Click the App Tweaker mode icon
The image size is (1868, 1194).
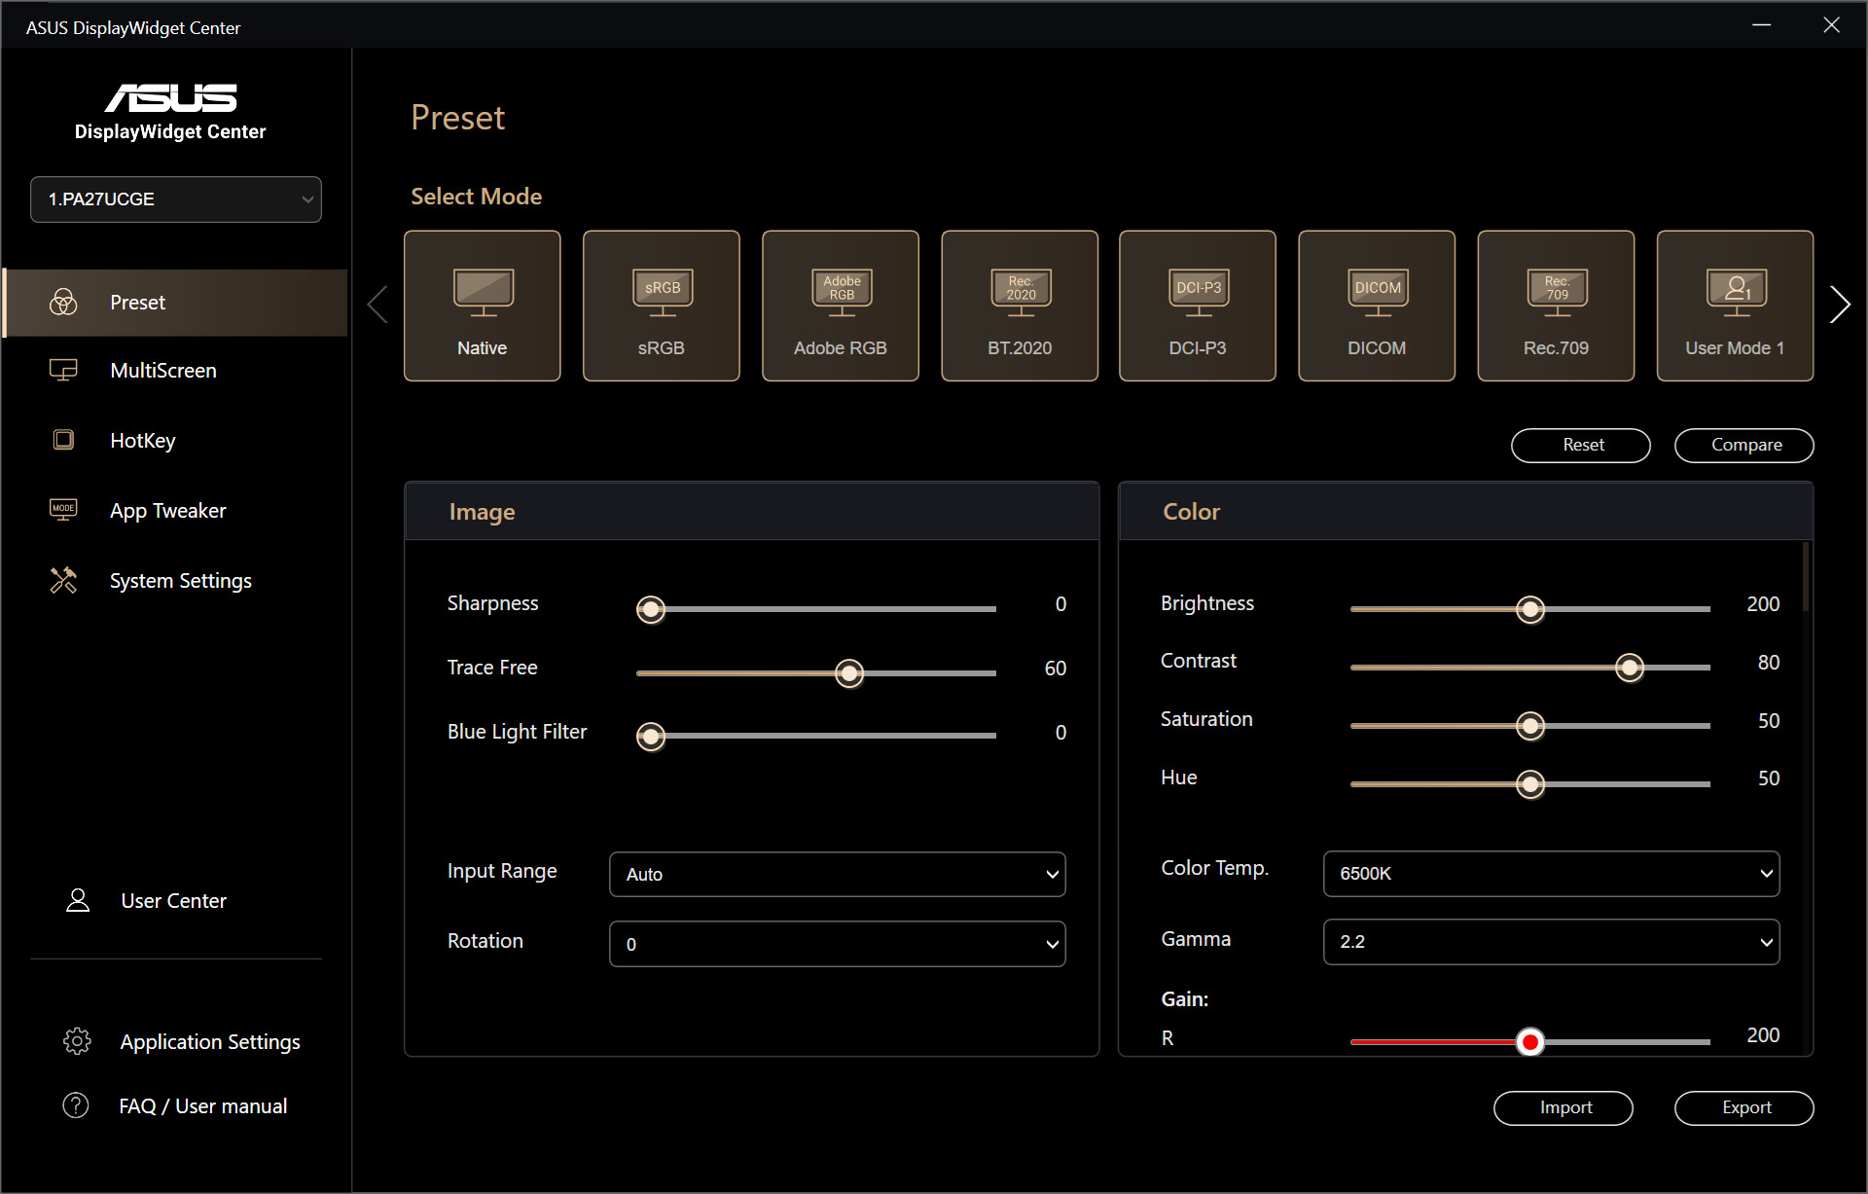(63, 510)
